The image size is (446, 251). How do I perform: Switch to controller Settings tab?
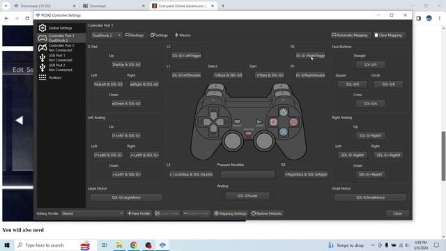[x=160, y=36]
